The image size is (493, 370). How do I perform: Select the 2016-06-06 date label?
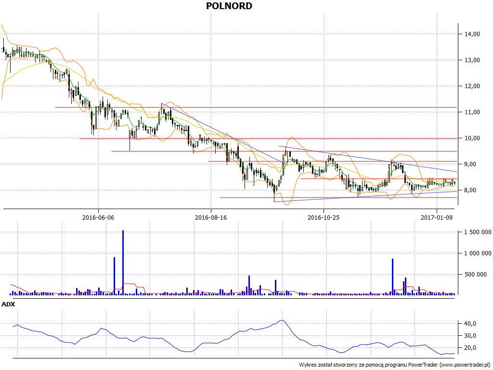(x=98, y=217)
